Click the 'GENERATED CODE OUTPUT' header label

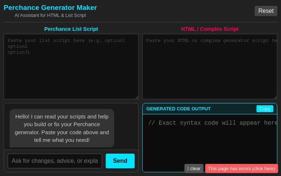179,109
